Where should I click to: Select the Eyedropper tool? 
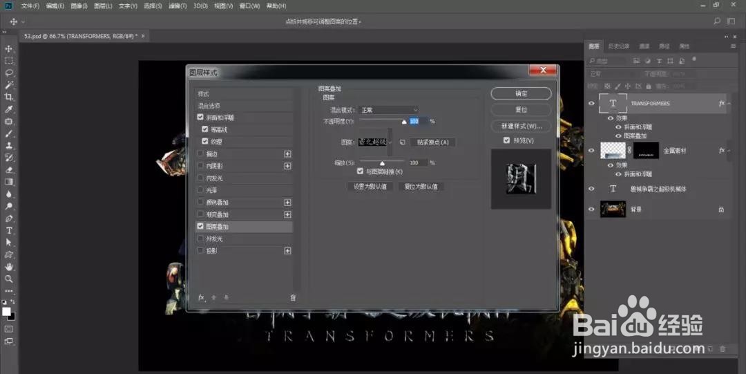pyautogui.click(x=8, y=110)
